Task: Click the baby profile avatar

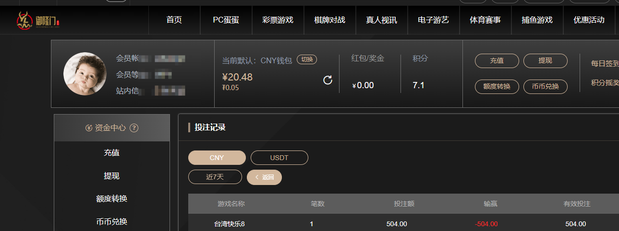Action: tap(85, 74)
